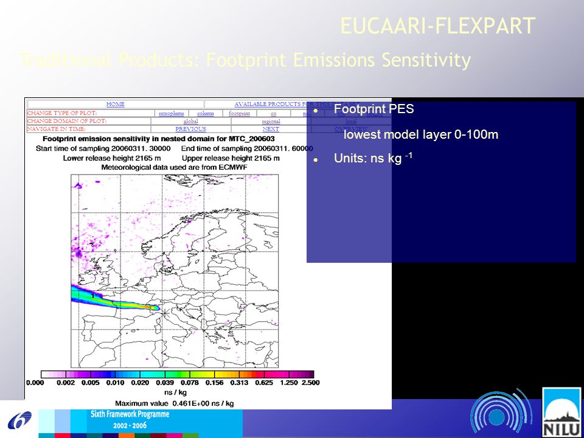This screenshot has height=438, width=584.
Task: Select the footprint plot type
Action: click(x=240, y=113)
